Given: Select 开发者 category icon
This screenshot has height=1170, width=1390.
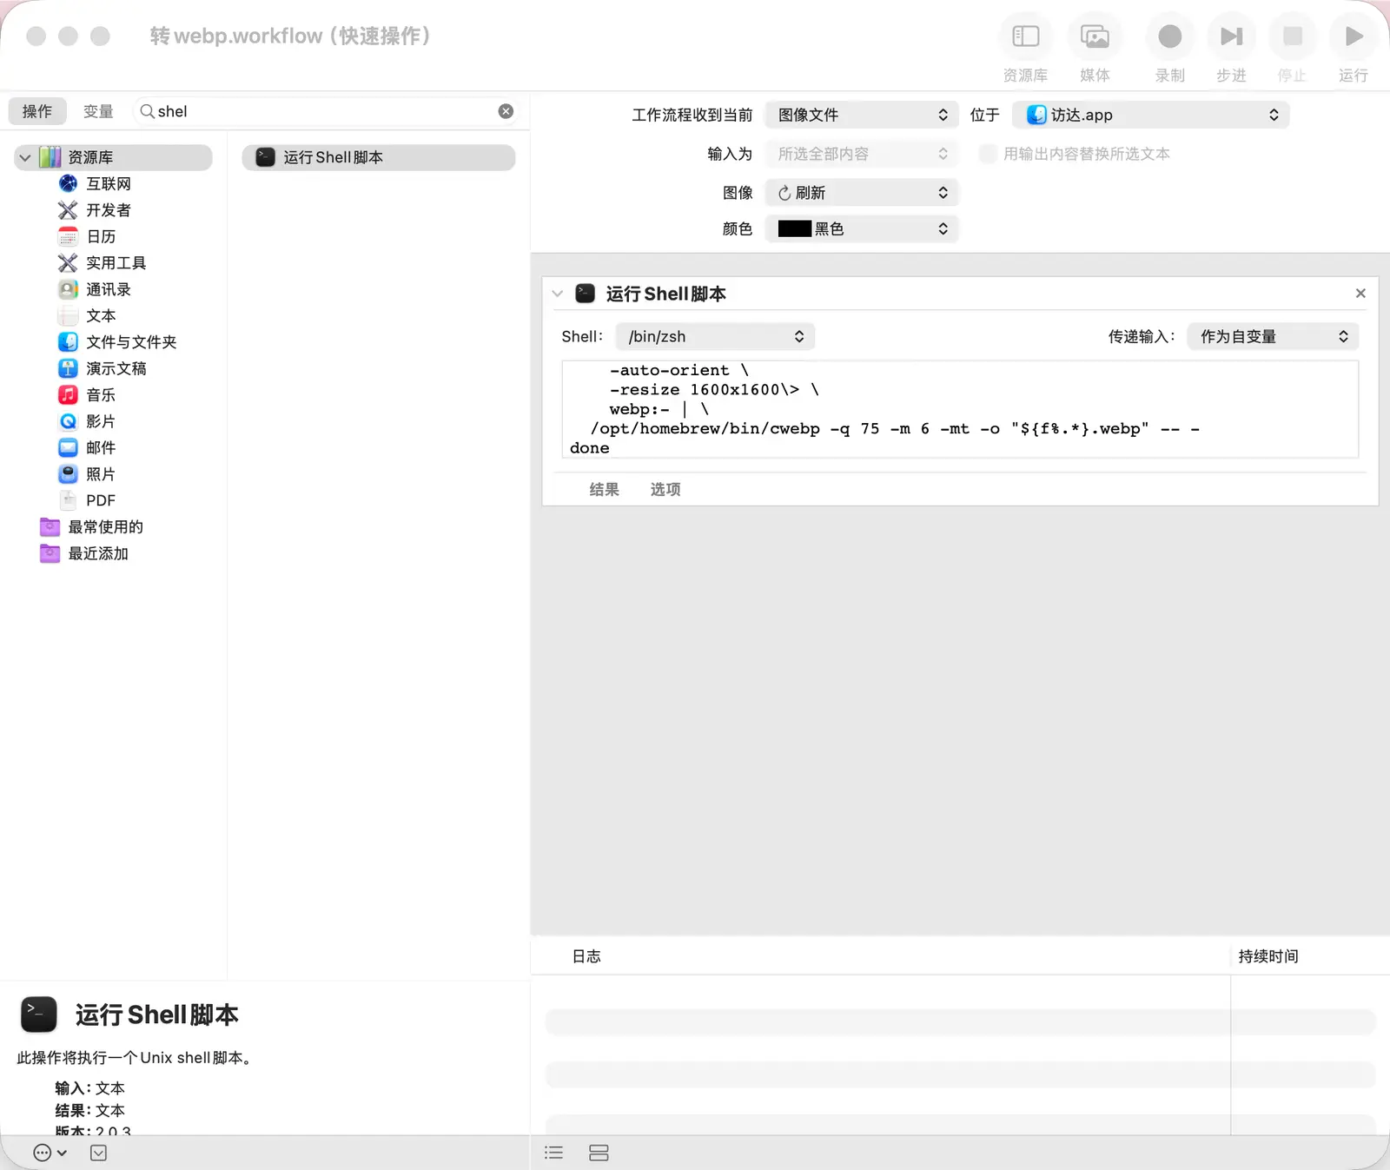Looking at the screenshot, I should click(x=68, y=210).
